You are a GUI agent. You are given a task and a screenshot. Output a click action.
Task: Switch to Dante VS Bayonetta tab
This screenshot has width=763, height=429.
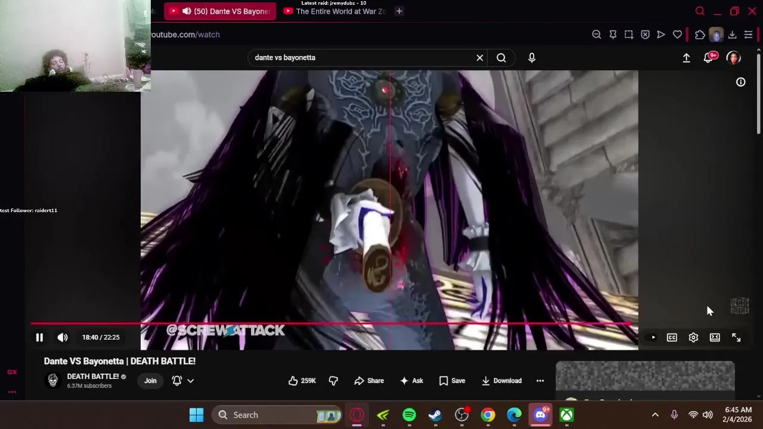click(220, 11)
